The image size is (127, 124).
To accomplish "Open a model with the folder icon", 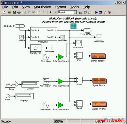I will (10, 12).
